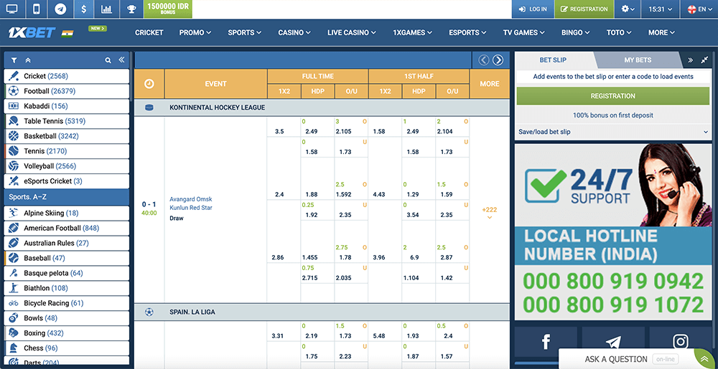This screenshot has height=369, width=718.
Task: Go to next events page arrow
Action: point(498,60)
